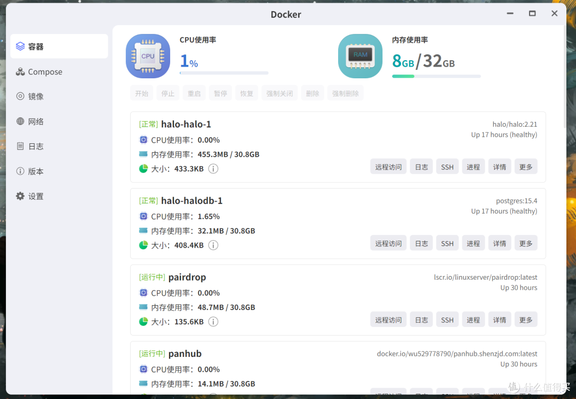Click the 暂停 (Pause) toolbar button
The height and width of the screenshot is (399, 576).
(220, 93)
